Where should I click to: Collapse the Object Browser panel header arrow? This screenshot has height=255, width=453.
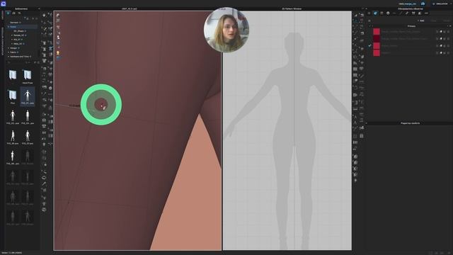367,9
